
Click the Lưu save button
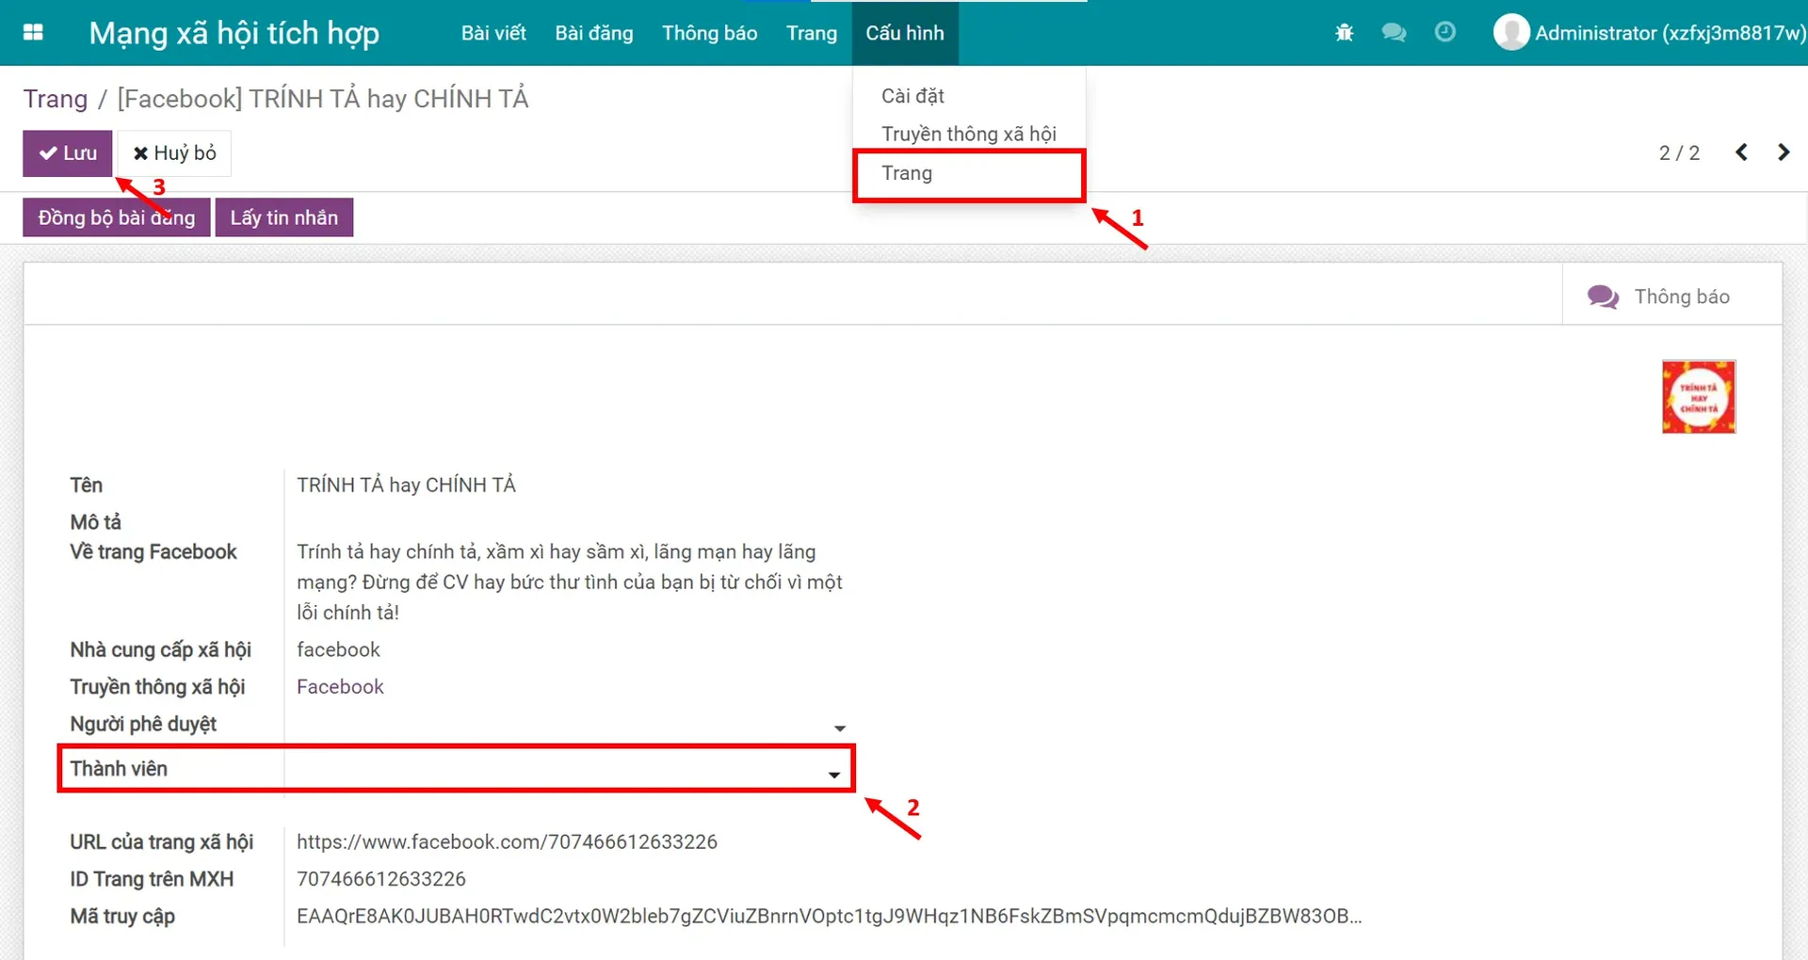pyautogui.click(x=68, y=153)
